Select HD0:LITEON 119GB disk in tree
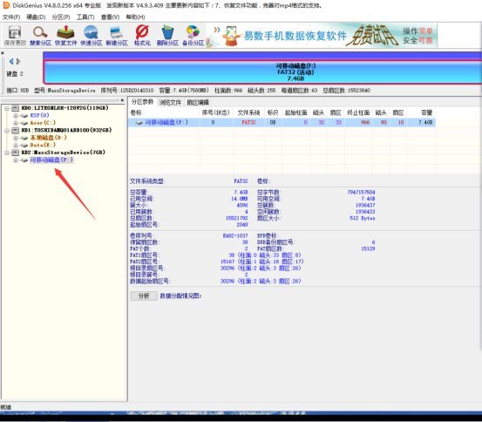Viewport: 482px width, 422px height. pyautogui.click(x=64, y=108)
